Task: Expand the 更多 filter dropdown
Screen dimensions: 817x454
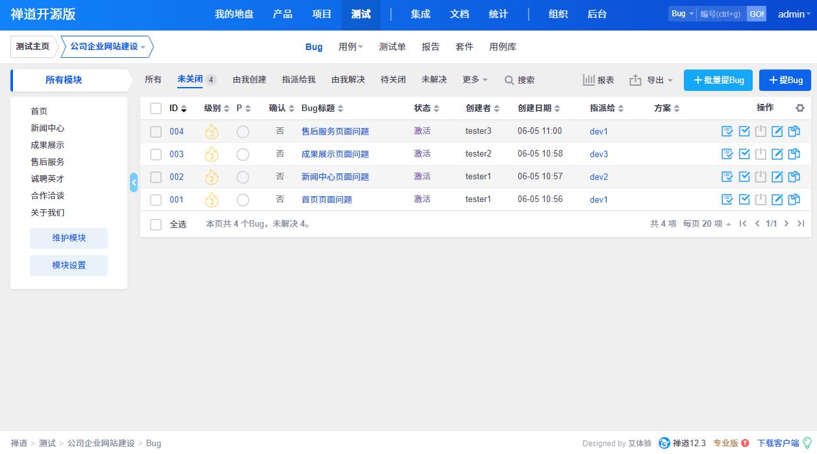Action: click(x=475, y=79)
